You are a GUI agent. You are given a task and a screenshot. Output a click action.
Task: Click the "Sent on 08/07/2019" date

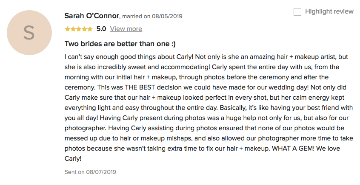[x=90, y=172]
